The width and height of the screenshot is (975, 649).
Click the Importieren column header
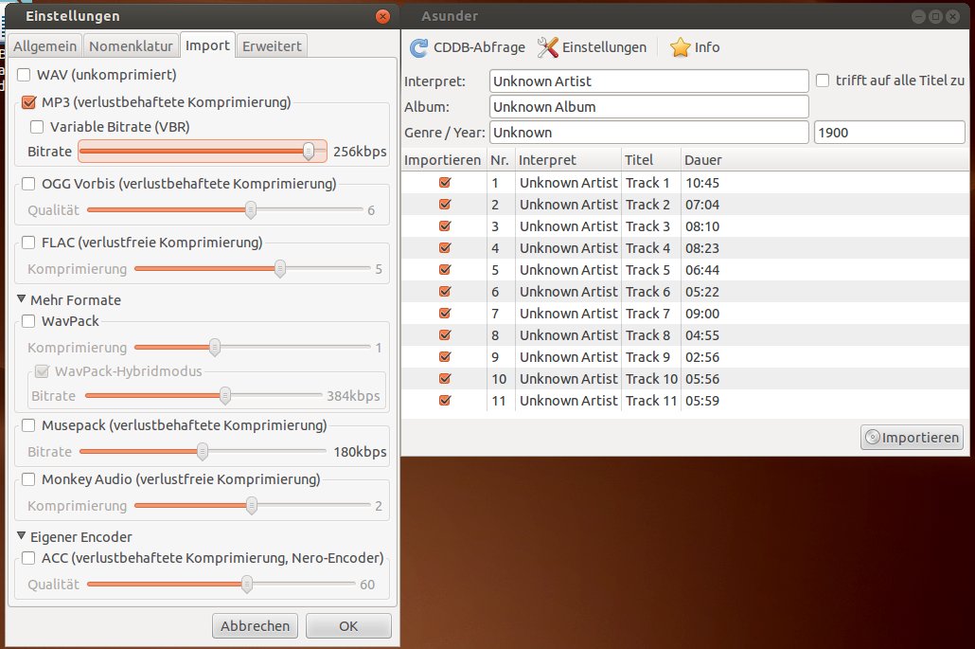(443, 160)
